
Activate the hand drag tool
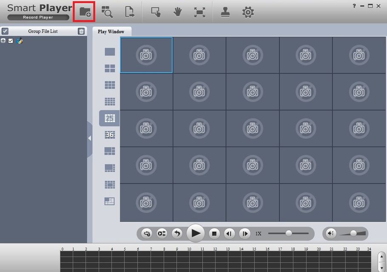tap(178, 12)
